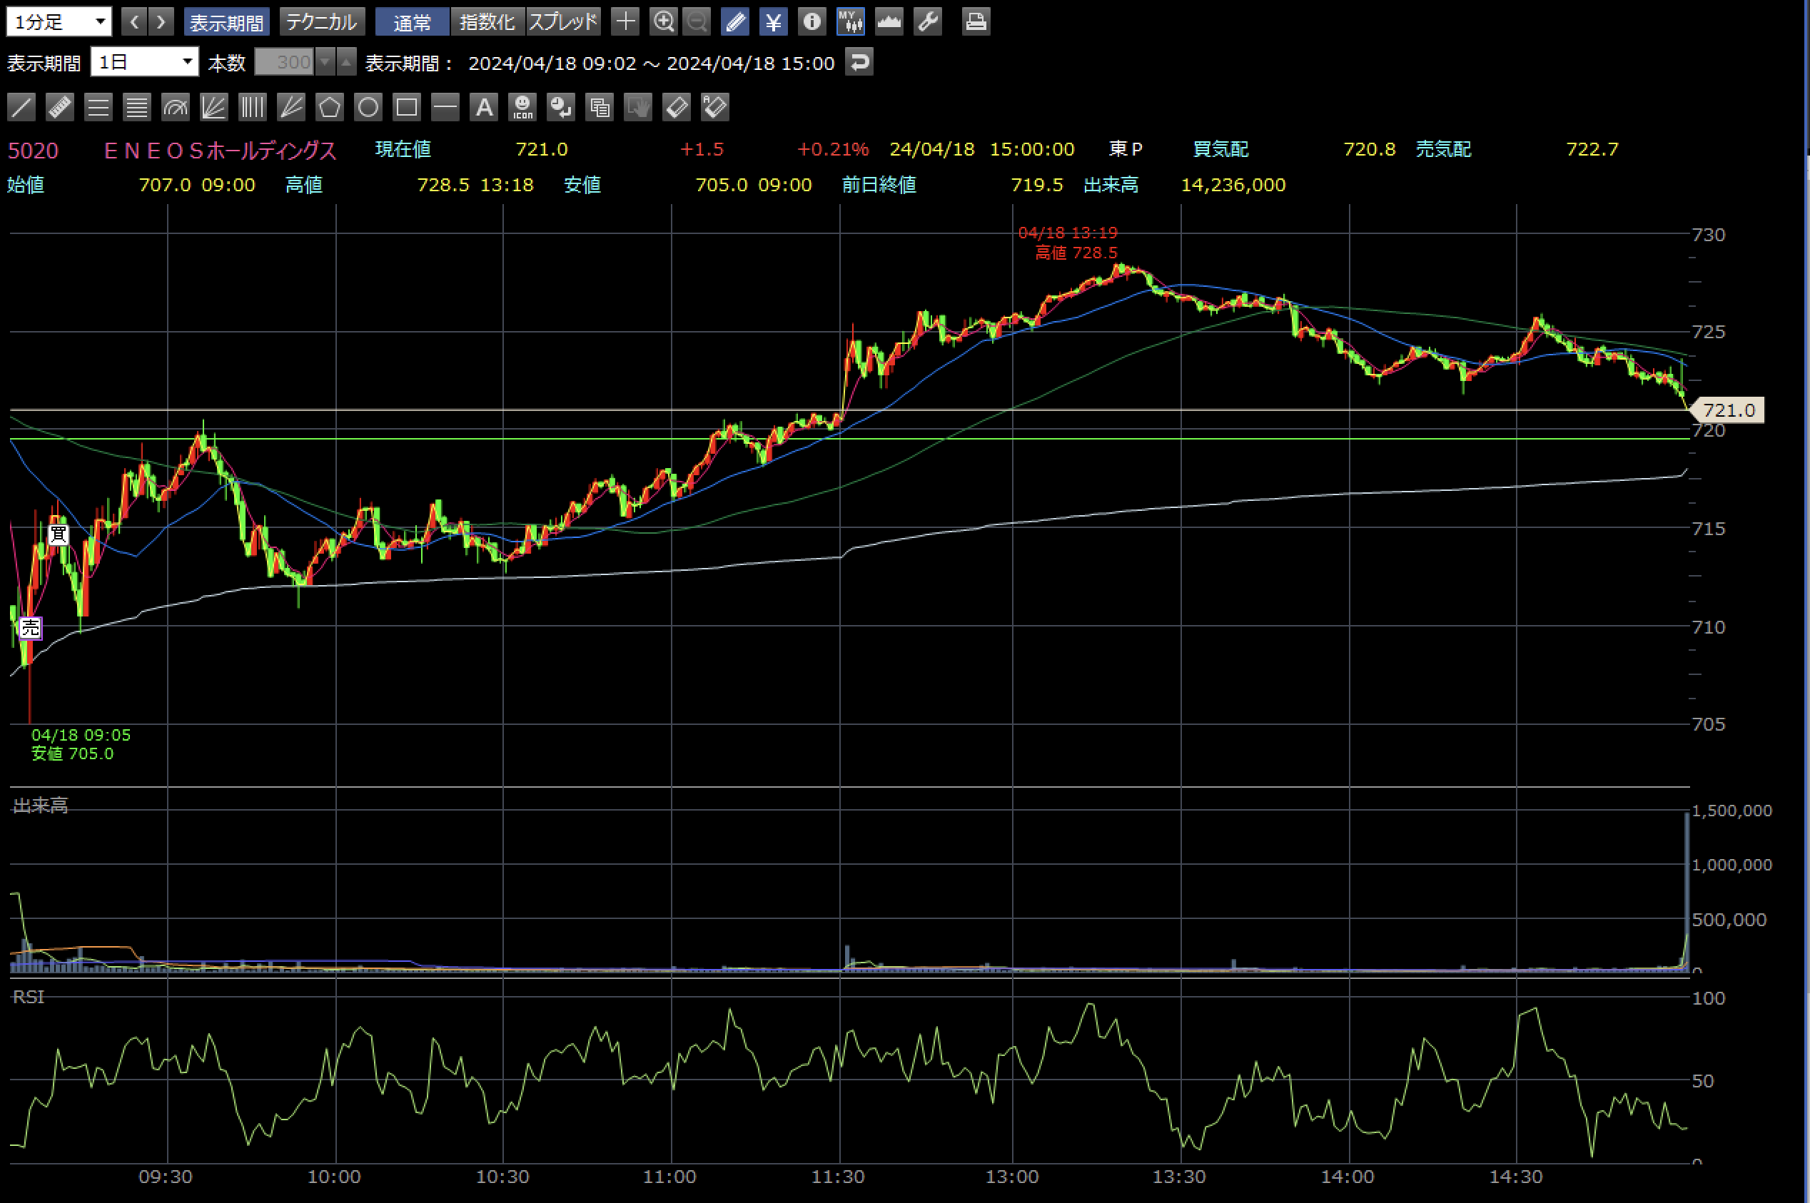The height and width of the screenshot is (1203, 1810).
Task: Click the eraser delete-drawing icon
Action: (677, 106)
